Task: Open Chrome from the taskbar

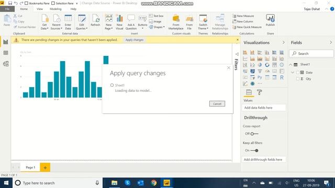Action: pos(153,183)
